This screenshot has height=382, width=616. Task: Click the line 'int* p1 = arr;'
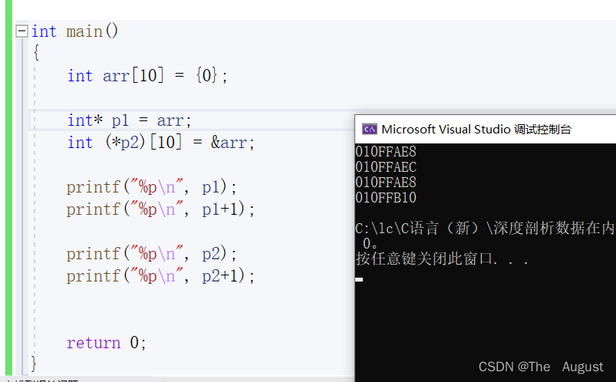click(x=129, y=120)
